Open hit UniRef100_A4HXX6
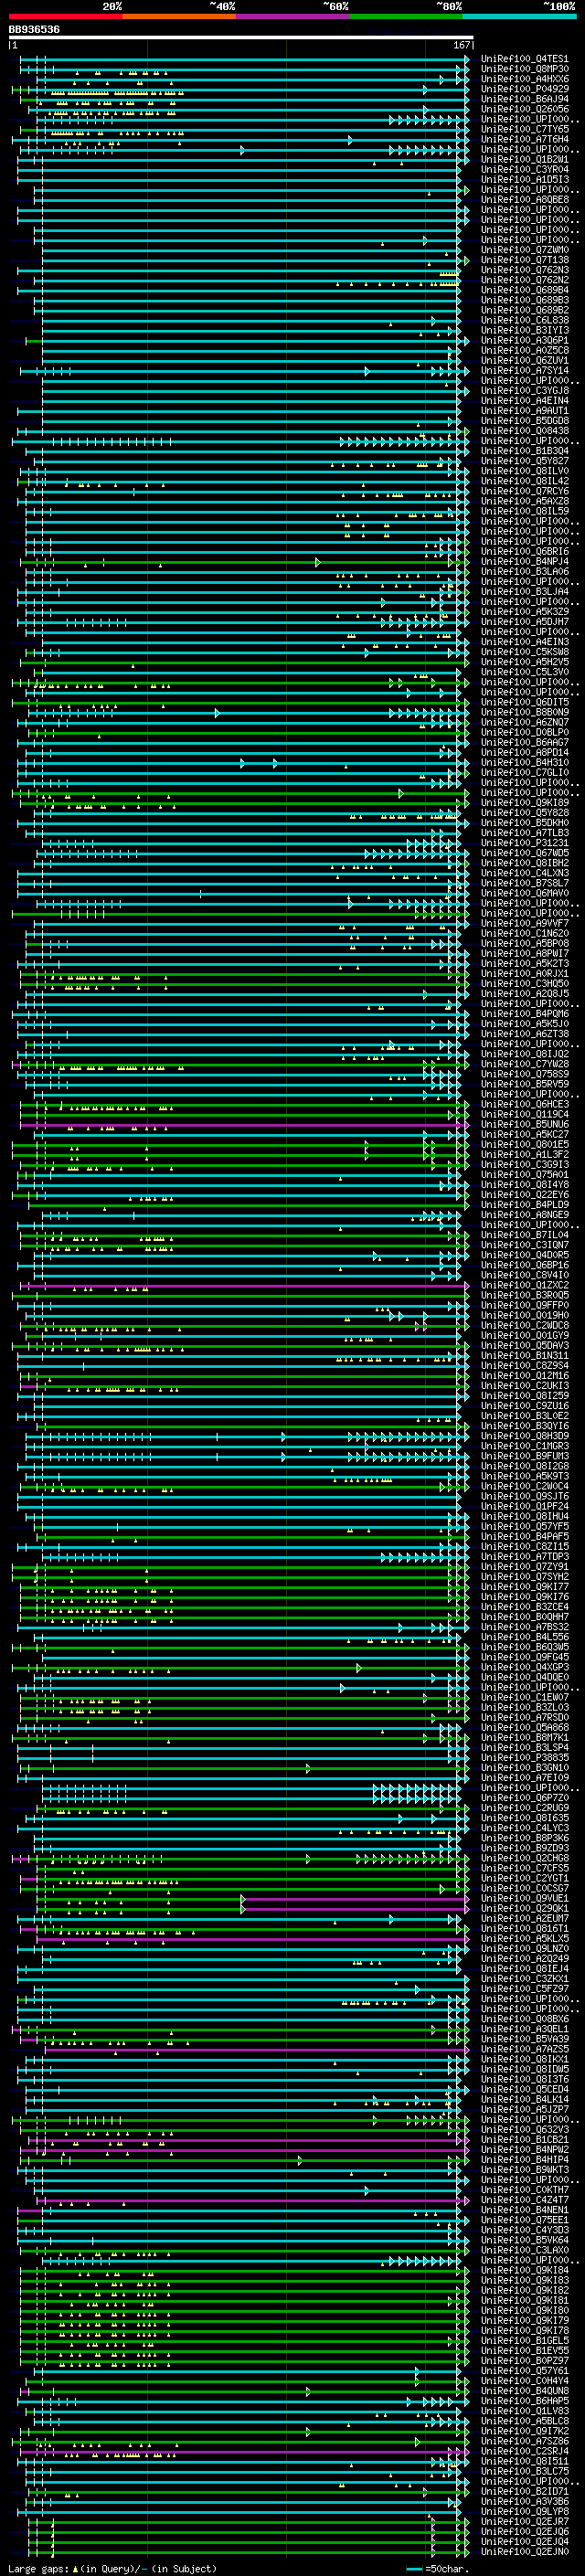Viewport: 585px width, 2576px height. pos(524,79)
